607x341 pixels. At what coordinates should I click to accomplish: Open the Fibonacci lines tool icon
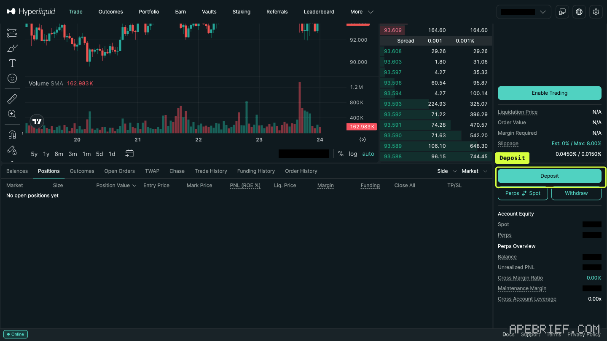tap(12, 33)
